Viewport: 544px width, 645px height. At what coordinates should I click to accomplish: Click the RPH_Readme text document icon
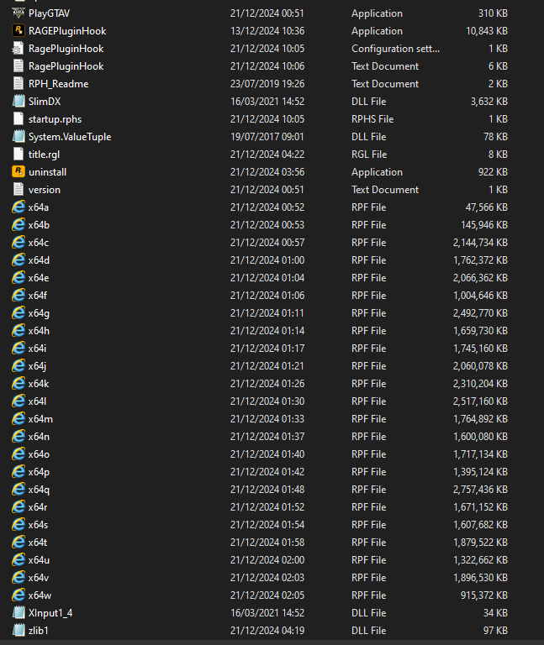(18, 84)
